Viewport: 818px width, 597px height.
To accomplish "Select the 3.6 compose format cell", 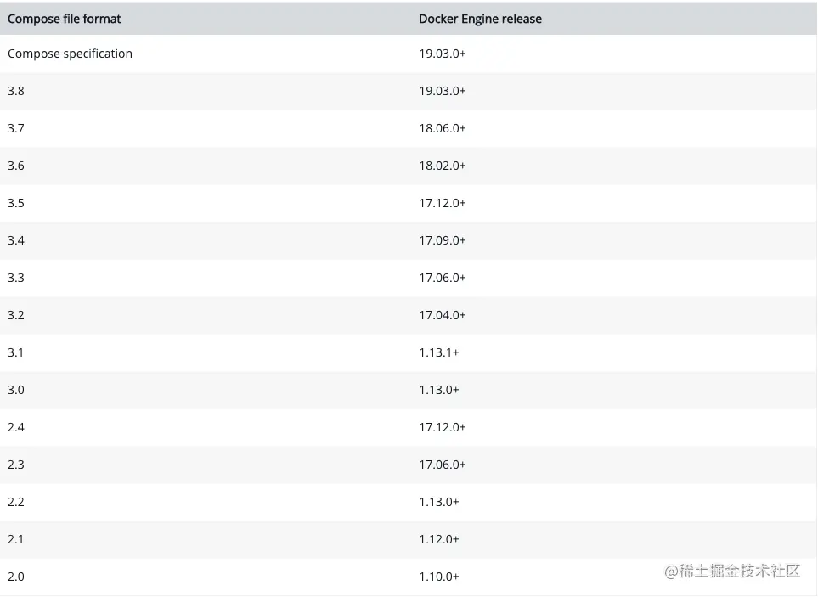I will 16,166.
